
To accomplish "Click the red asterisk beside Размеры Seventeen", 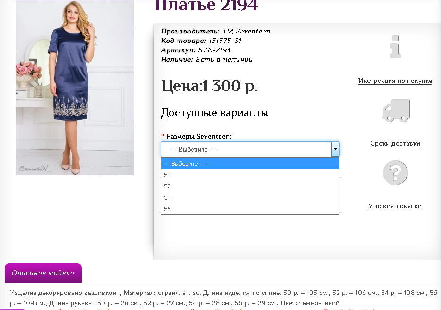I will [x=163, y=135].
